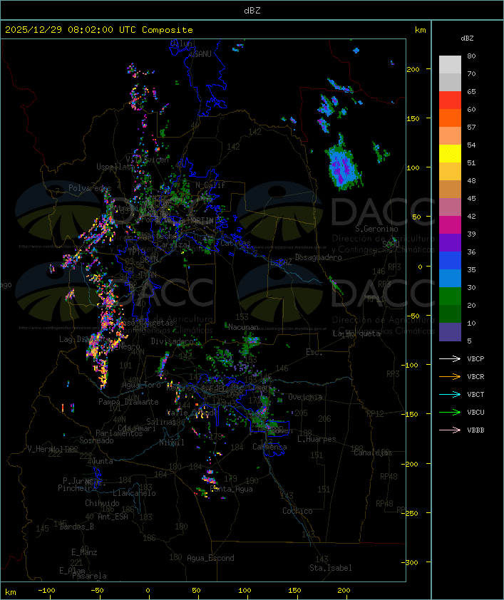Click the 'Llancanelo' place label on map

134,493
